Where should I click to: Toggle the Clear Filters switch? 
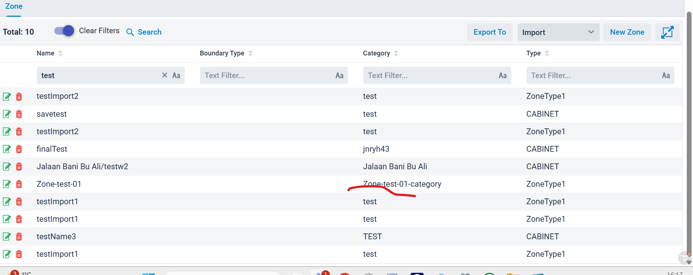click(64, 31)
